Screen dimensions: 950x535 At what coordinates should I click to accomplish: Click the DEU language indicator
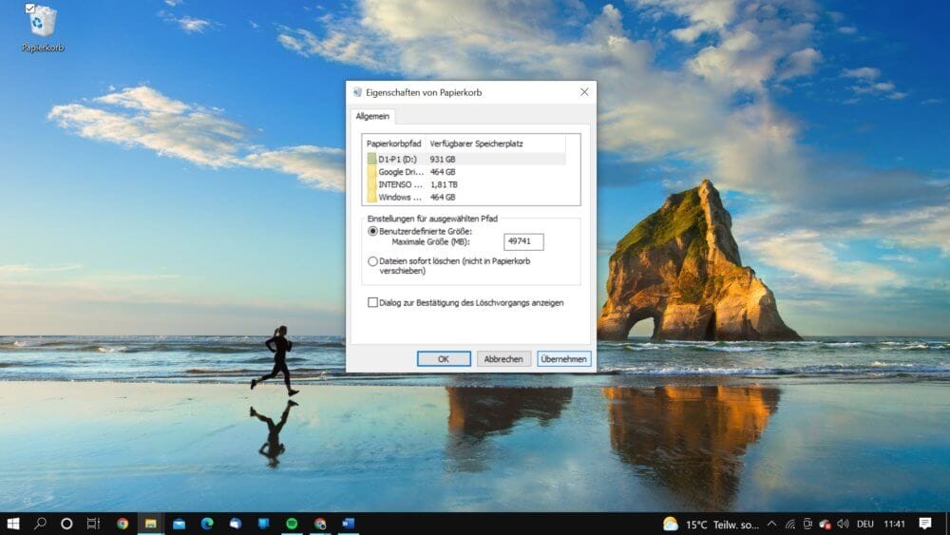tap(865, 525)
